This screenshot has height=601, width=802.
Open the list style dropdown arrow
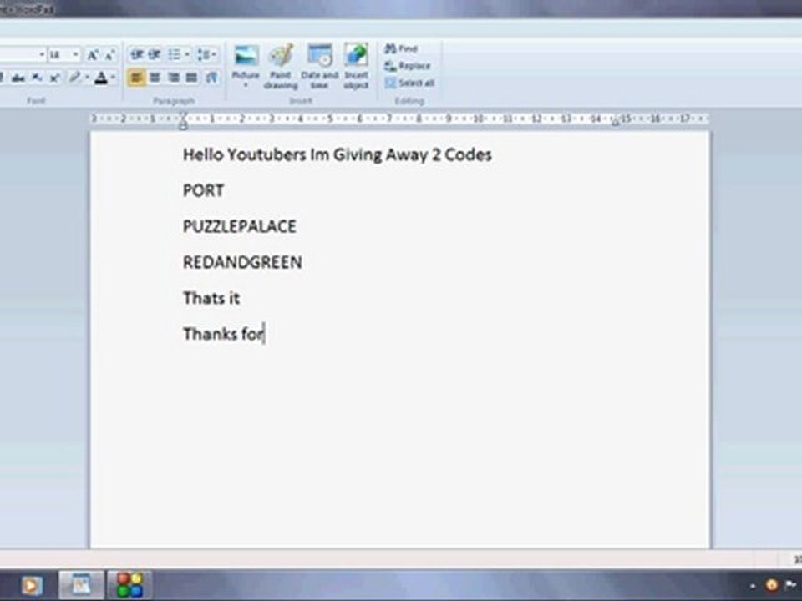coord(187,54)
